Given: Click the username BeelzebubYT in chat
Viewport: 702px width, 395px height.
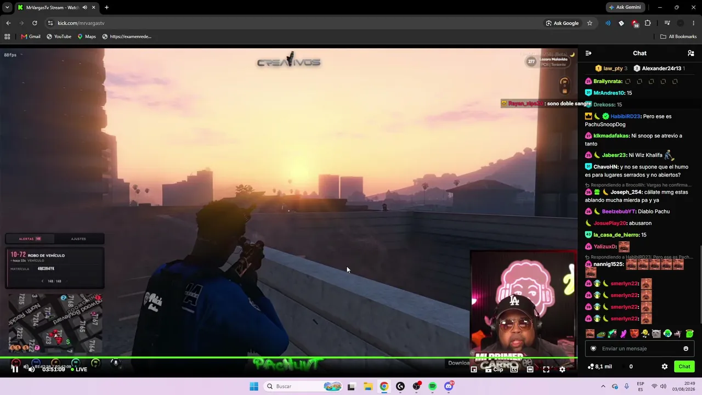Looking at the screenshot, I should tap(619, 211).
